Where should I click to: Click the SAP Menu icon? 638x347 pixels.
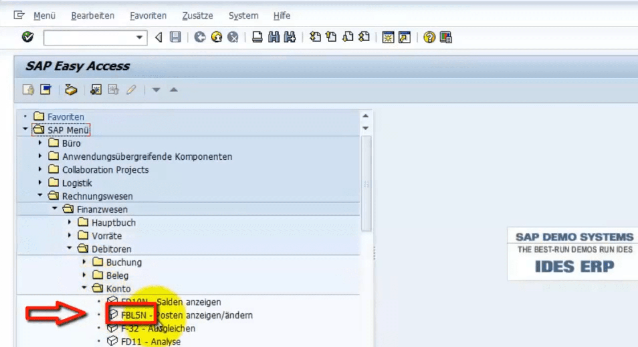46,90
